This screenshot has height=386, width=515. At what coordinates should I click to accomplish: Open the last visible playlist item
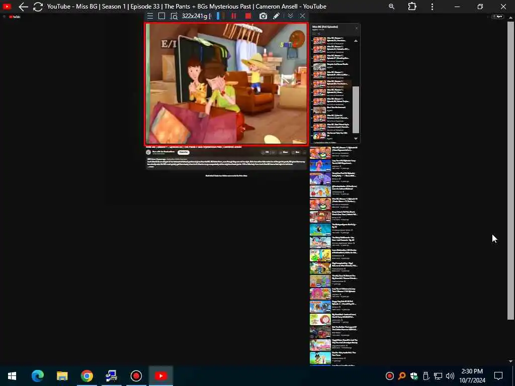point(332,136)
